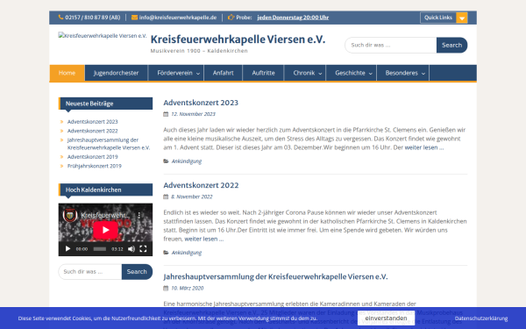Click the date 12. November 2023
This screenshot has height=329, width=526.
[x=193, y=114]
